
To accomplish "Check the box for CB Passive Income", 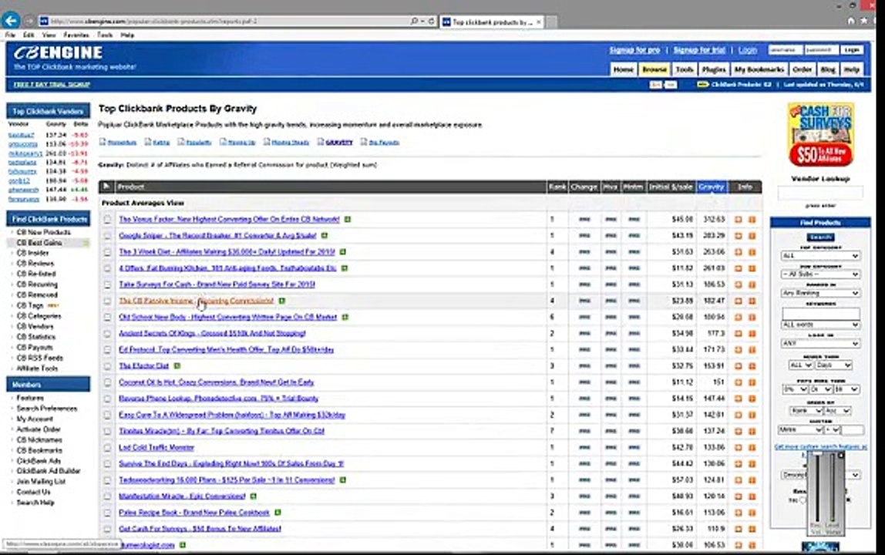I will [107, 301].
